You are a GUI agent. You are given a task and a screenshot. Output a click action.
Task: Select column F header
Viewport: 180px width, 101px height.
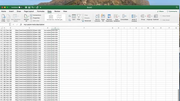click(84, 28)
